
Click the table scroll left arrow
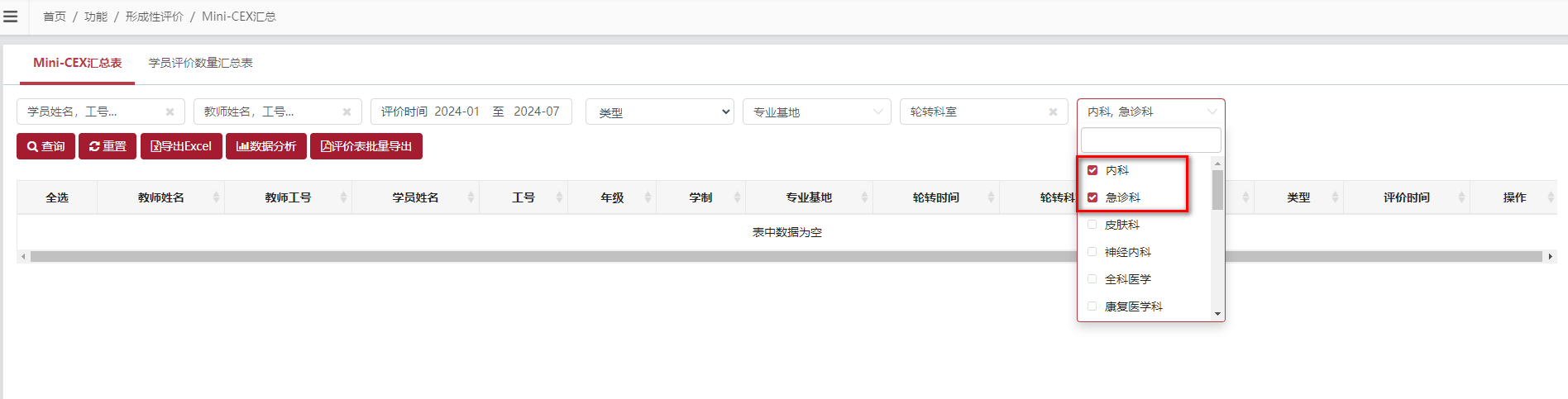(x=23, y=257)
